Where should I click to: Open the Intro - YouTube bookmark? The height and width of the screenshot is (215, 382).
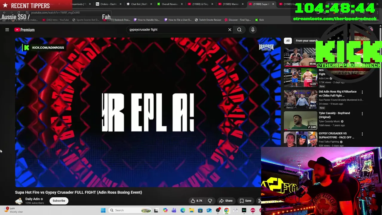[56, 20]
